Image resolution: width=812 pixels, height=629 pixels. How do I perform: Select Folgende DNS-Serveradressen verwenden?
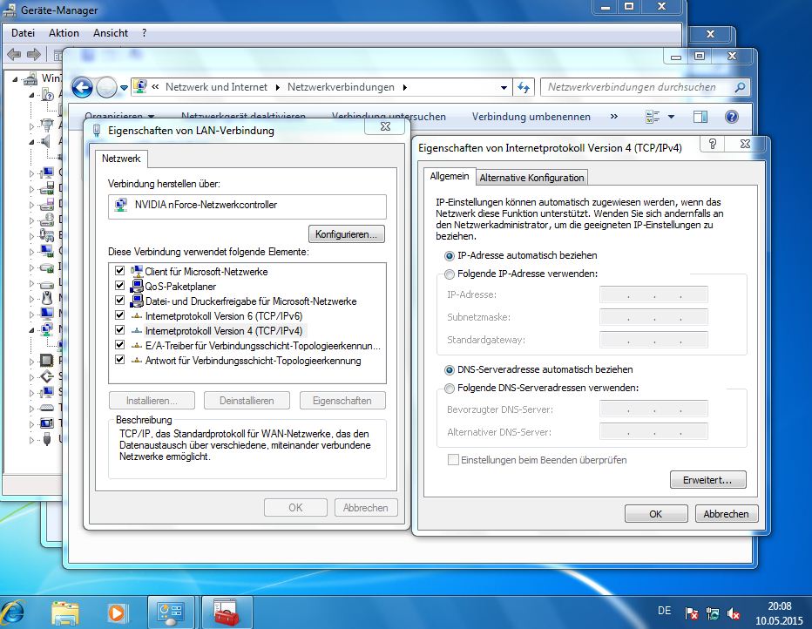pos(450,389)
